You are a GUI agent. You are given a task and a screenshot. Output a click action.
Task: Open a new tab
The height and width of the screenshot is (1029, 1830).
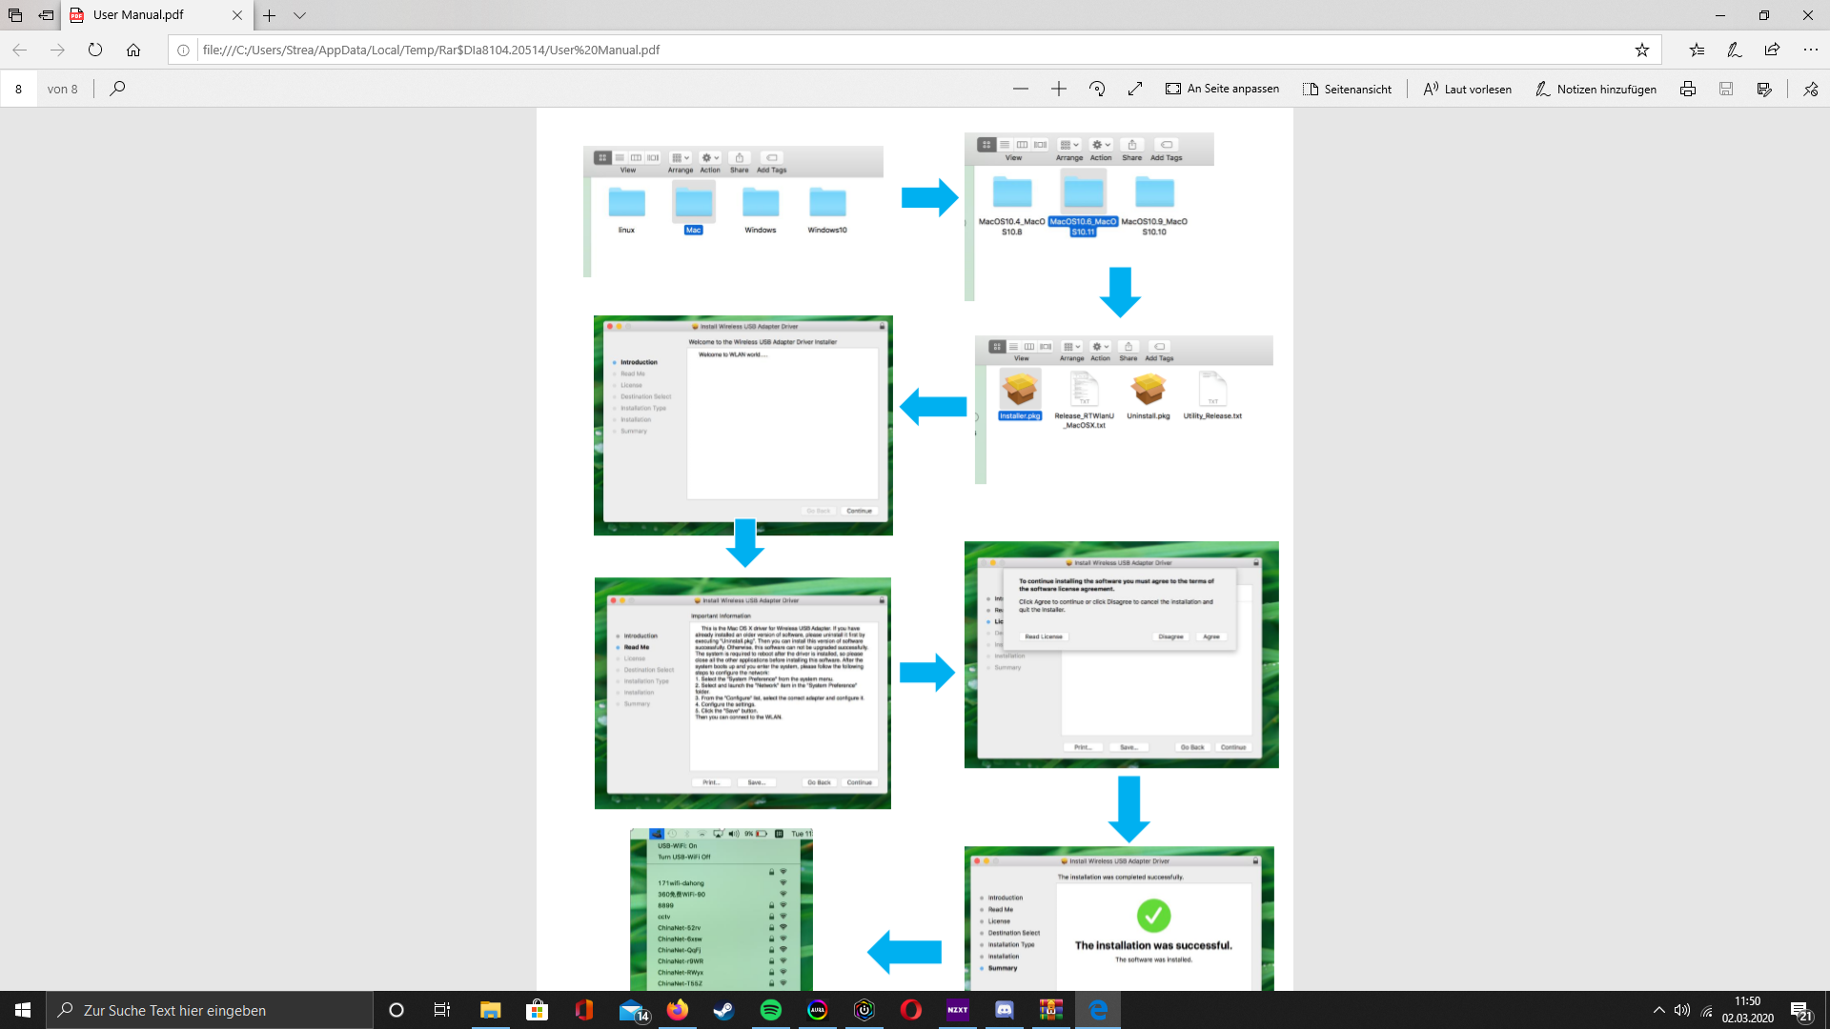(x=270, y=15)
